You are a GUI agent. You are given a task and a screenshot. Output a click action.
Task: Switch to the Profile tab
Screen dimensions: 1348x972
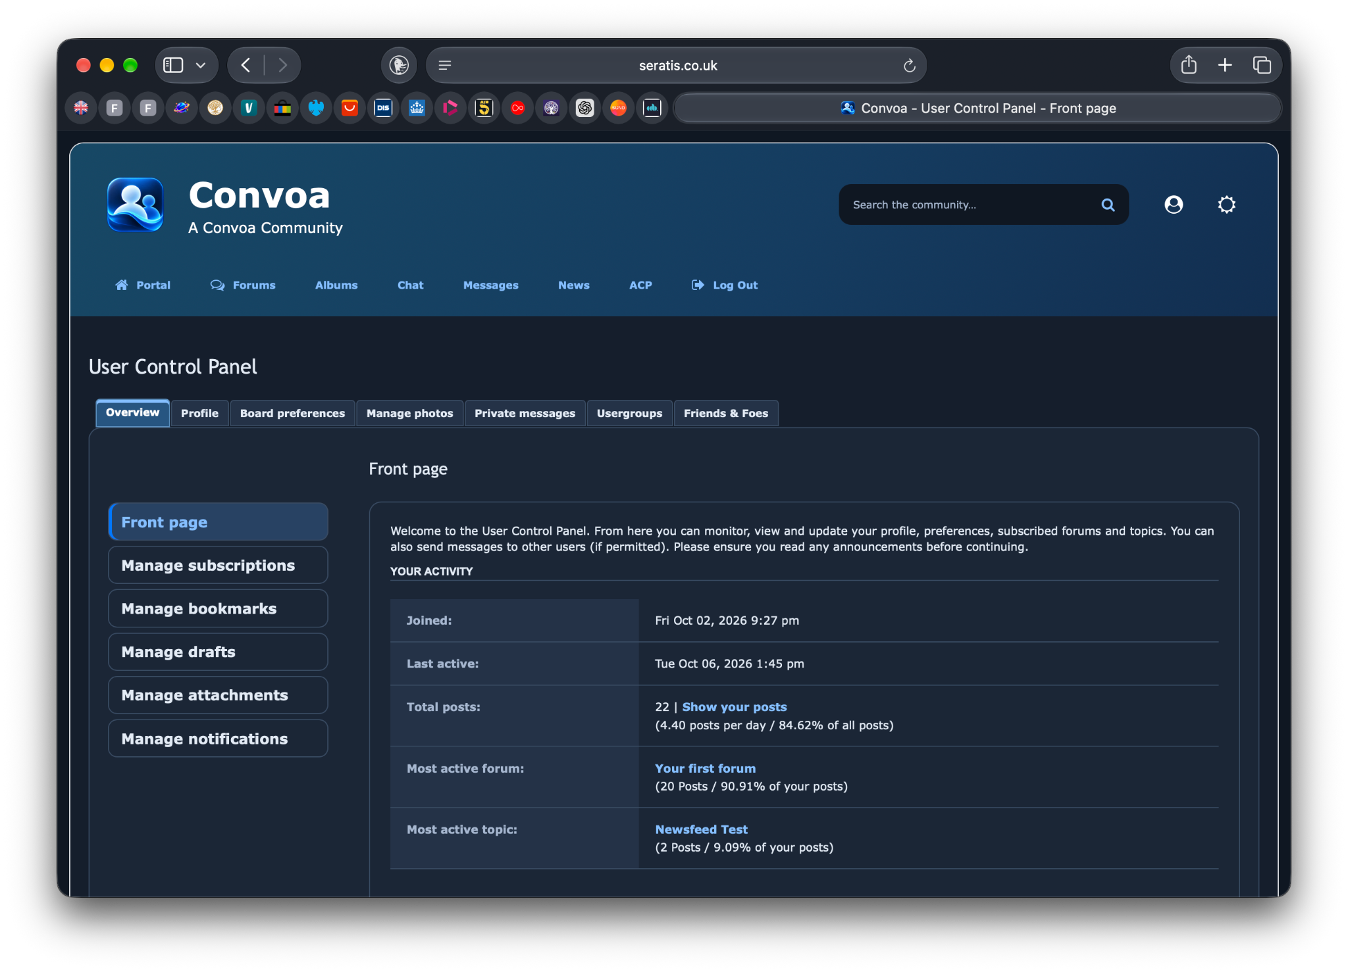(x=199, y=413)
